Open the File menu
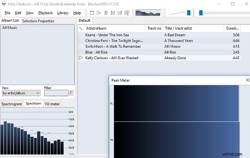 tap(8, 13)
